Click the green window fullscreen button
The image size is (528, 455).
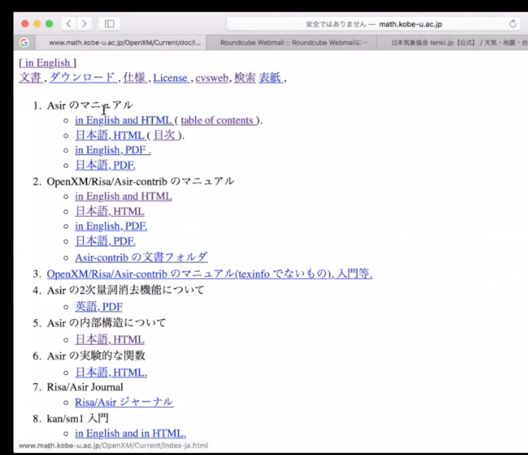click(x=49, y=24)
